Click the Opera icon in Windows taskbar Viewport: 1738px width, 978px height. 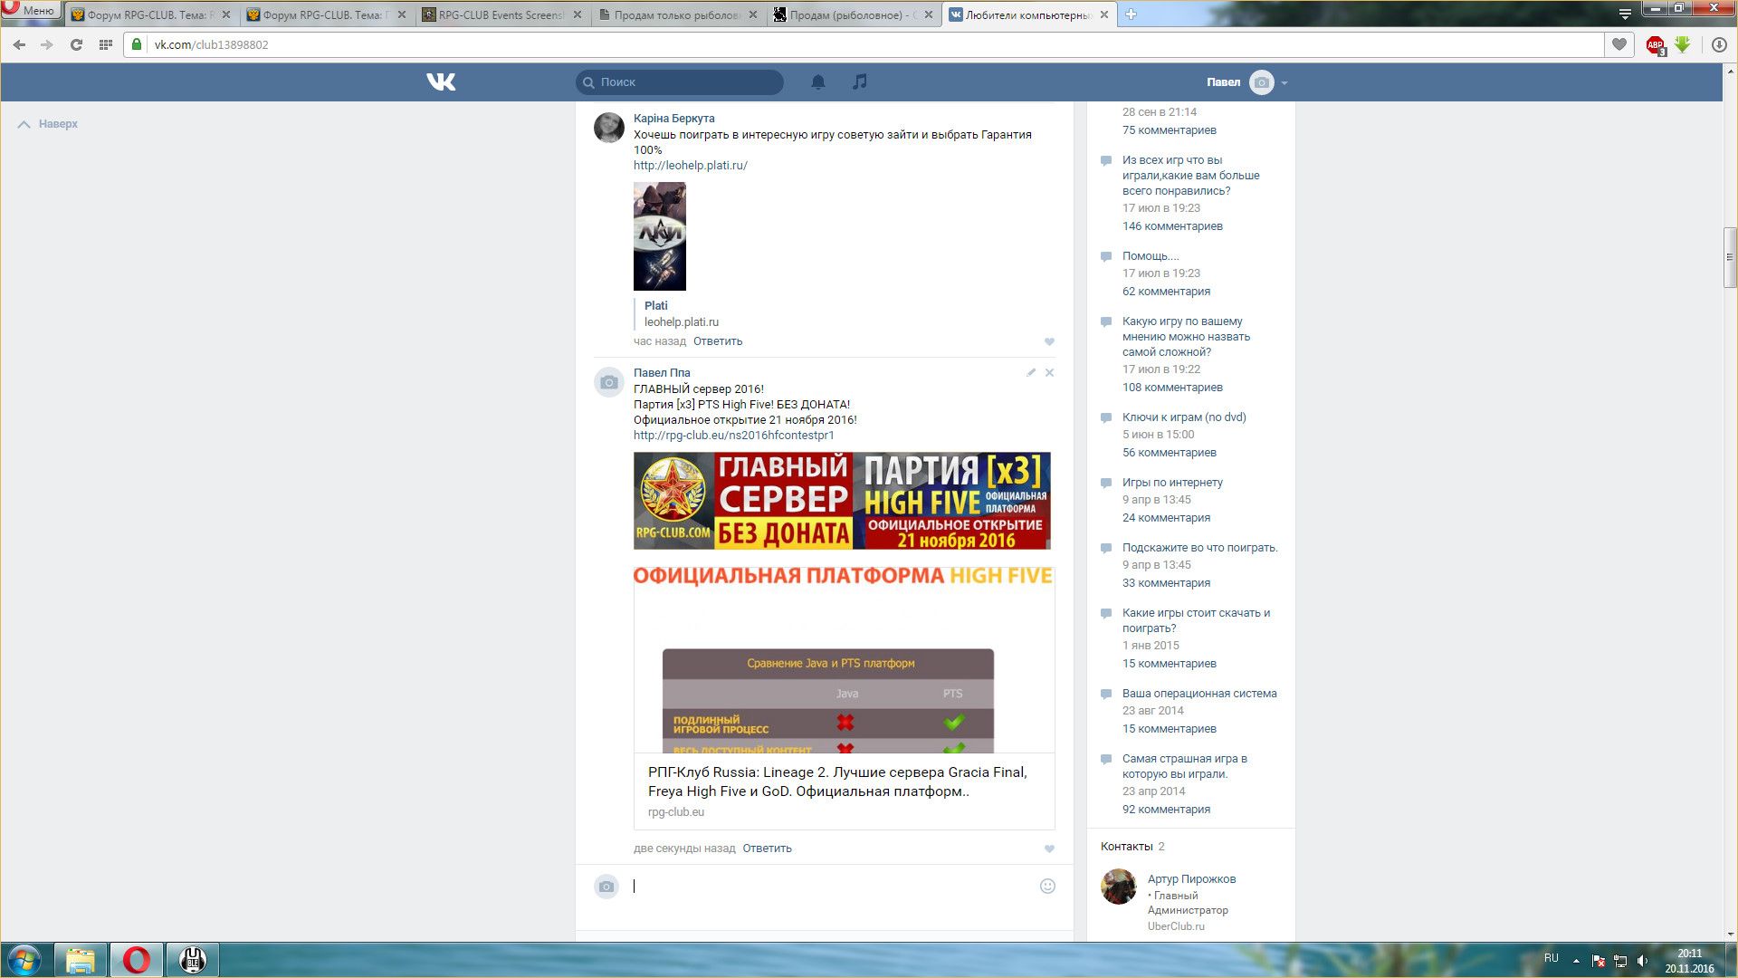(x=137, y=960)
